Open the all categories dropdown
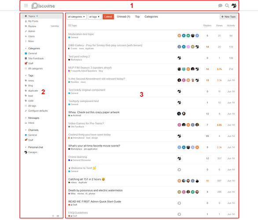The width and height of the screenshot is (258, 220). pyautogui.click(x=77, y=17)
